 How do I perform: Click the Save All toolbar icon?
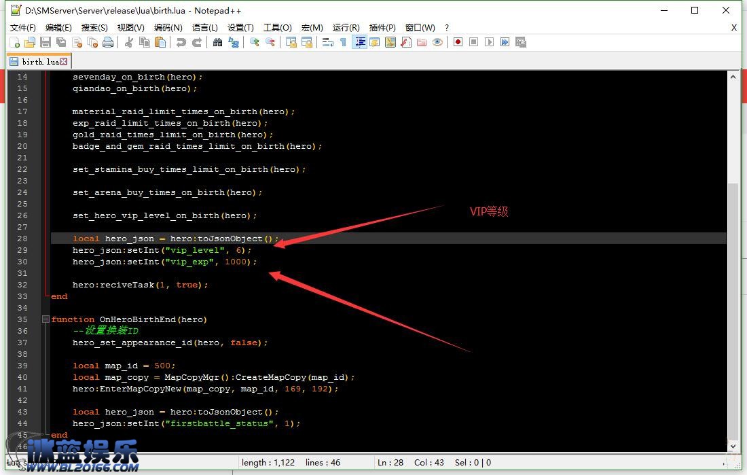(61, 42)
